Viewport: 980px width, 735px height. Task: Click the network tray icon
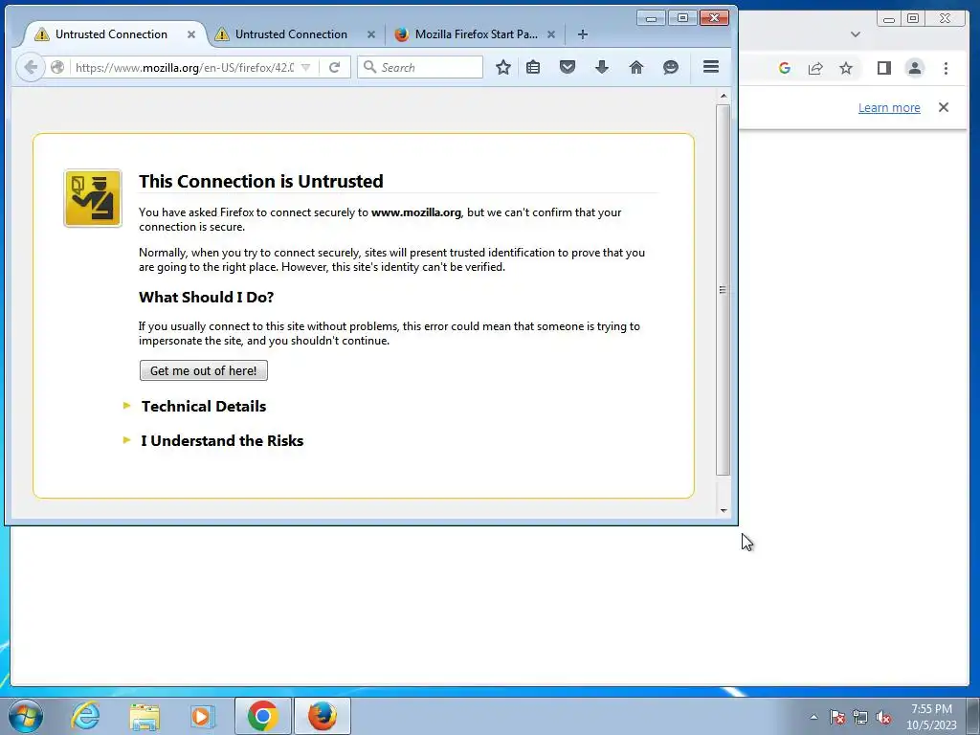pos(860,717)
